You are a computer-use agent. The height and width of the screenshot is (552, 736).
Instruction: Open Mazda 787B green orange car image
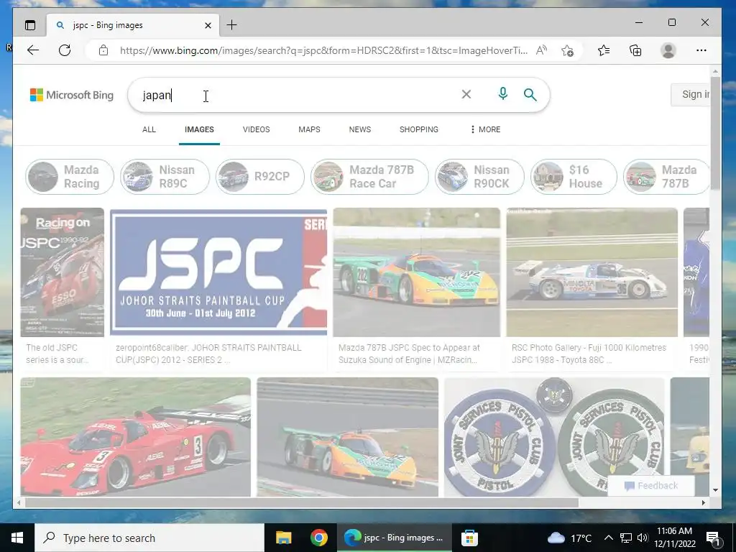416,272
